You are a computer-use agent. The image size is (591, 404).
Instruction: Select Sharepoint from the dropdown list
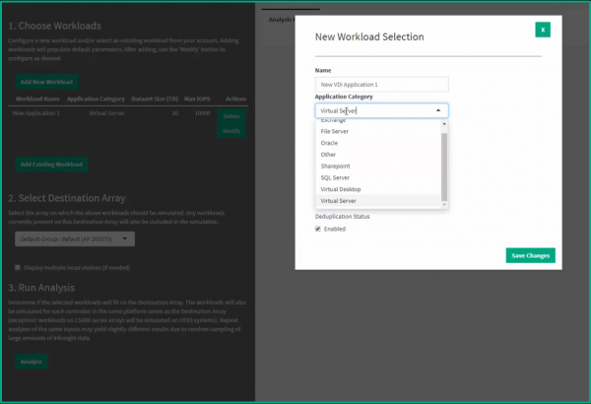click(x=336, y=166)
